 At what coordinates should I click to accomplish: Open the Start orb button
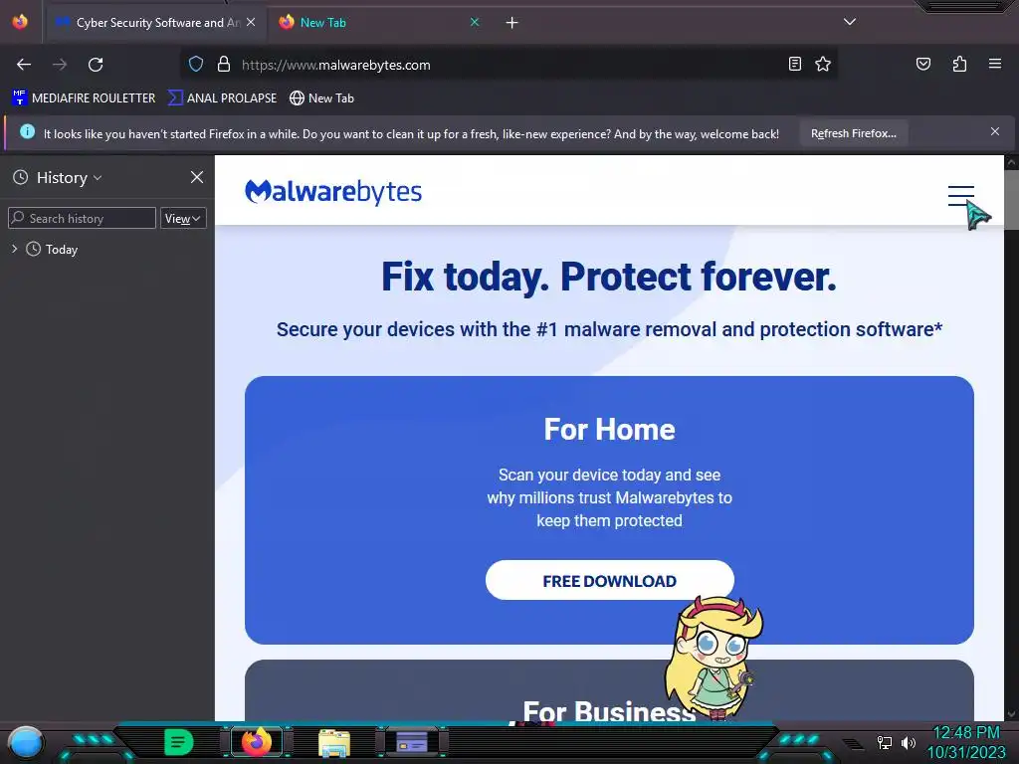click(x=26, y=742)
